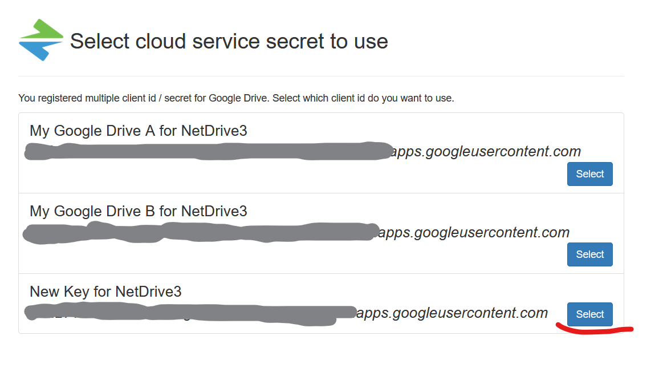Click the red underline below the last Select button

pos(593,330)
